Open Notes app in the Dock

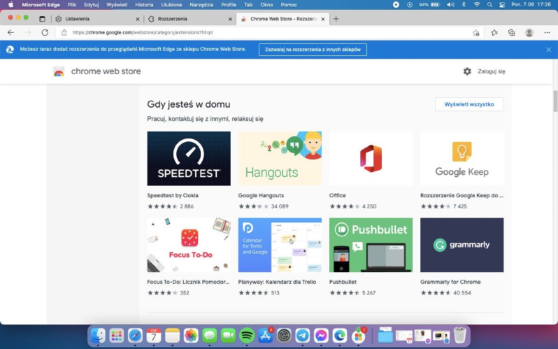173,335
